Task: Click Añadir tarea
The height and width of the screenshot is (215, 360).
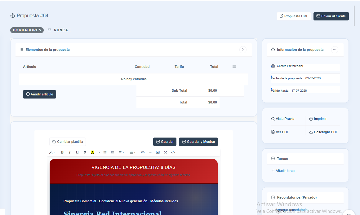Action: [x=283, y=171]
